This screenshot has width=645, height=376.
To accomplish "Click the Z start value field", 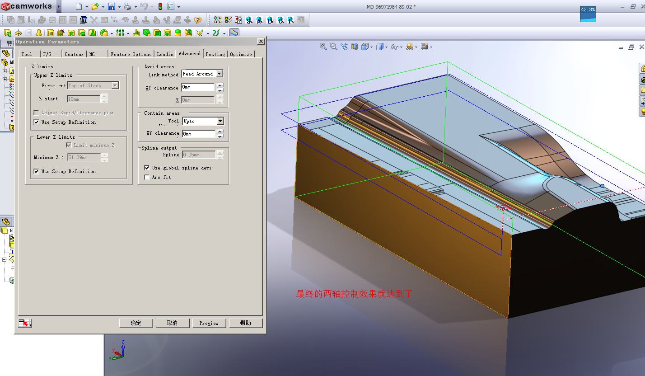I will point(84,99).
